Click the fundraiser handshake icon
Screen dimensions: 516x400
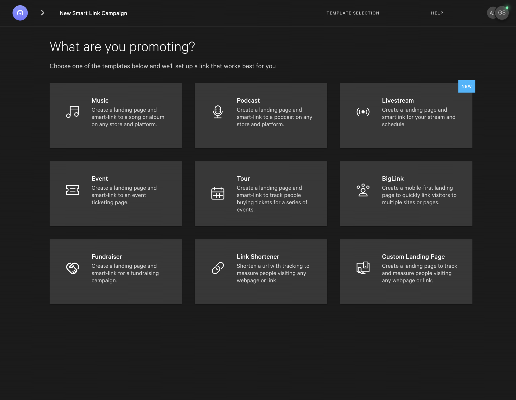73,268
